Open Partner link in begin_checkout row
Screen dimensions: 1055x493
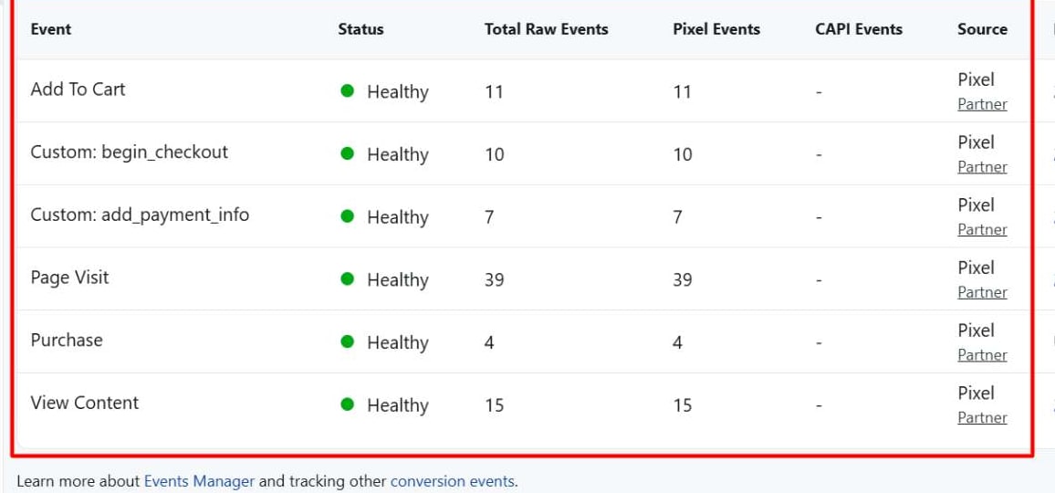tap(982, 167)
